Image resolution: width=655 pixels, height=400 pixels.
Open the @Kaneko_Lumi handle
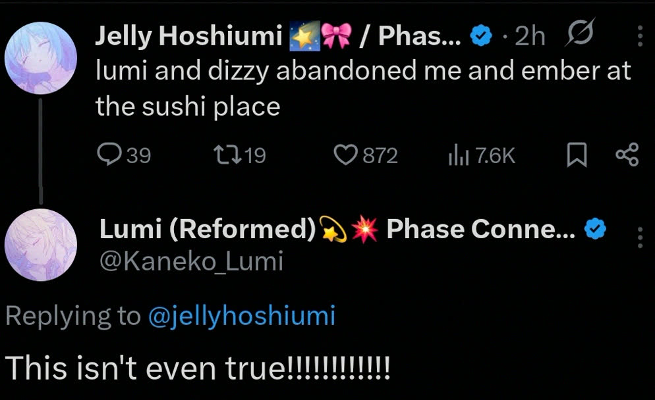(191, 262)
